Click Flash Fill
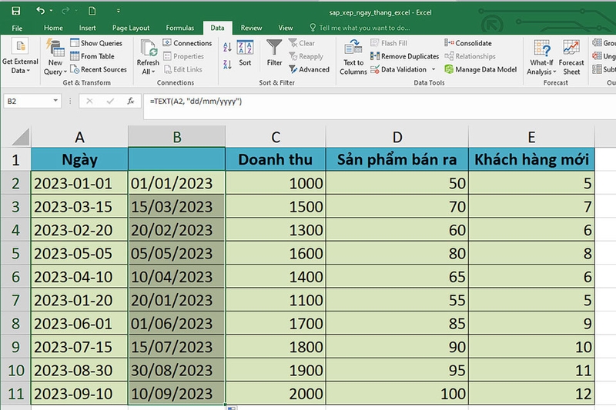Image resolution: width=616 pixels, height=410 pixels. point(389,43)
